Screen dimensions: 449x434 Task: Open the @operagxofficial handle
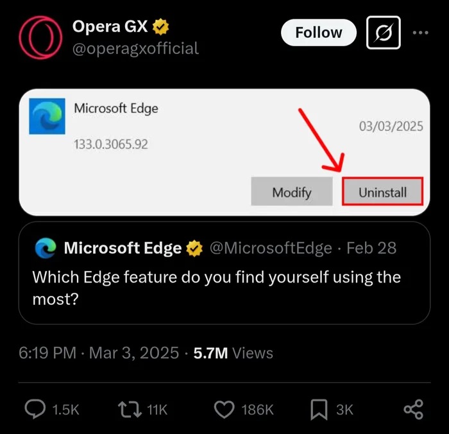pyautogui.click(x=135, y=48)
